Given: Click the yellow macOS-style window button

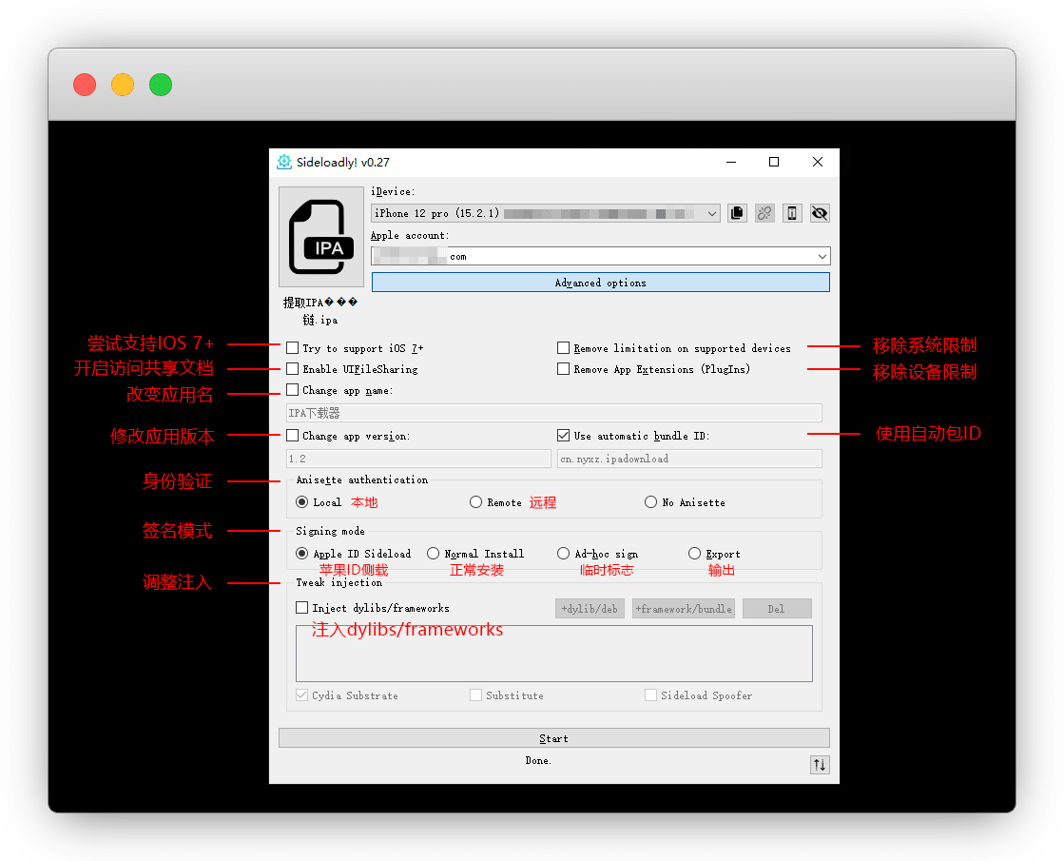Looking at the screenshot, I should pyautogui.click(x=123, y=85).
